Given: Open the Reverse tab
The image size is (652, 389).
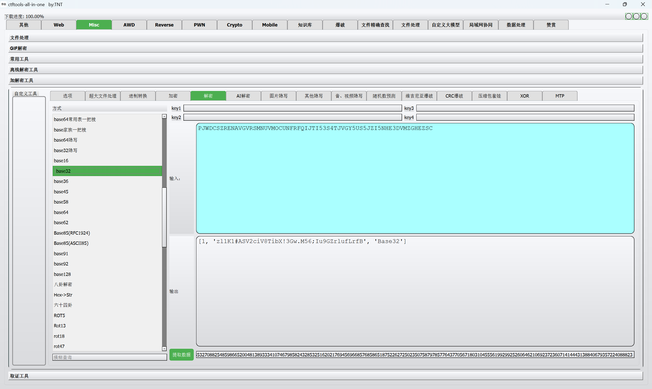Looking at the screenshot, I should [164, 25].
